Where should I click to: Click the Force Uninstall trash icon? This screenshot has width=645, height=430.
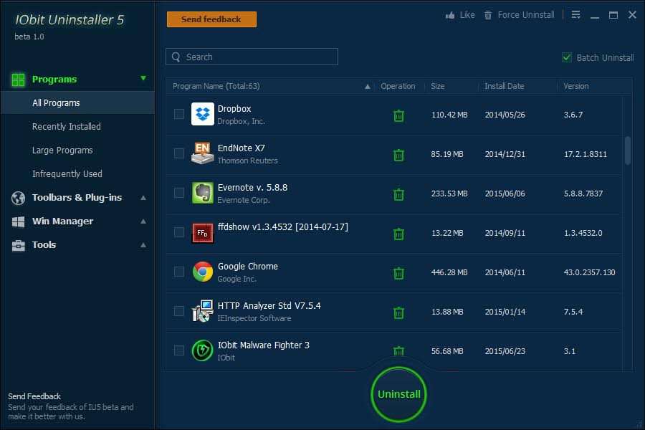click(x=488, y=15)
